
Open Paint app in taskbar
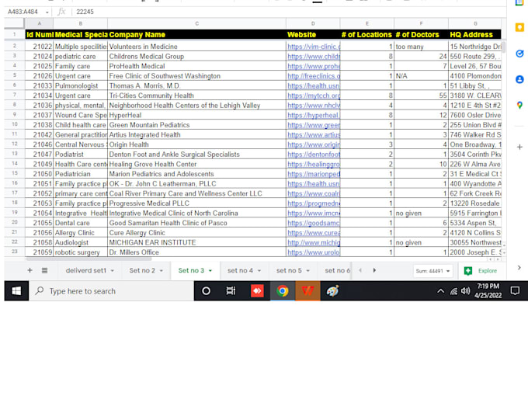click(x=332, y=291)
